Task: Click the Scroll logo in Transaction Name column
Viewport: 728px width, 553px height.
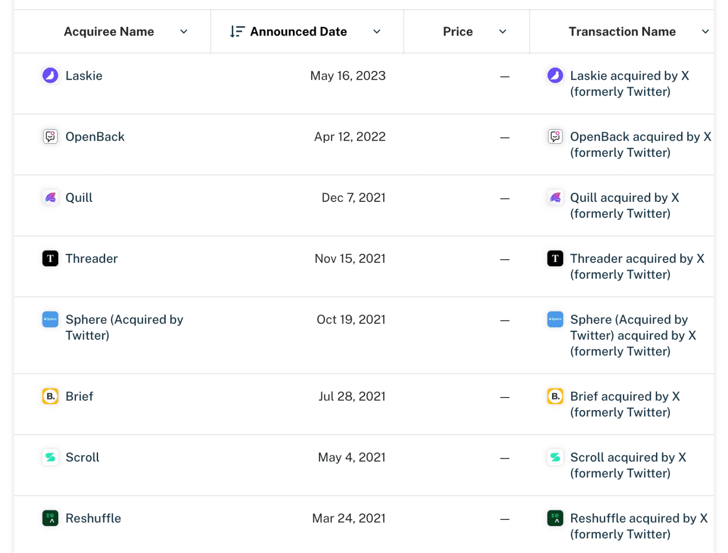Action: (555, 457)
